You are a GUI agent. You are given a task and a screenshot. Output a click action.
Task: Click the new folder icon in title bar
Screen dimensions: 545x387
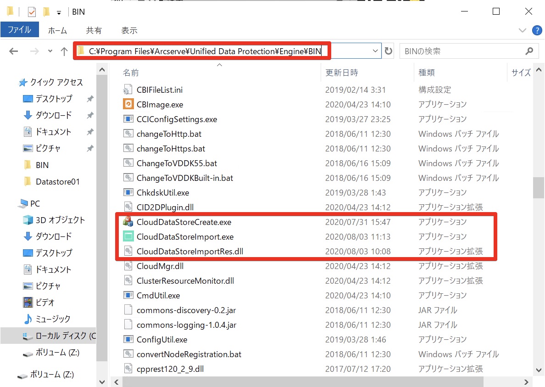pyautogui.click(x=46, y=12)
